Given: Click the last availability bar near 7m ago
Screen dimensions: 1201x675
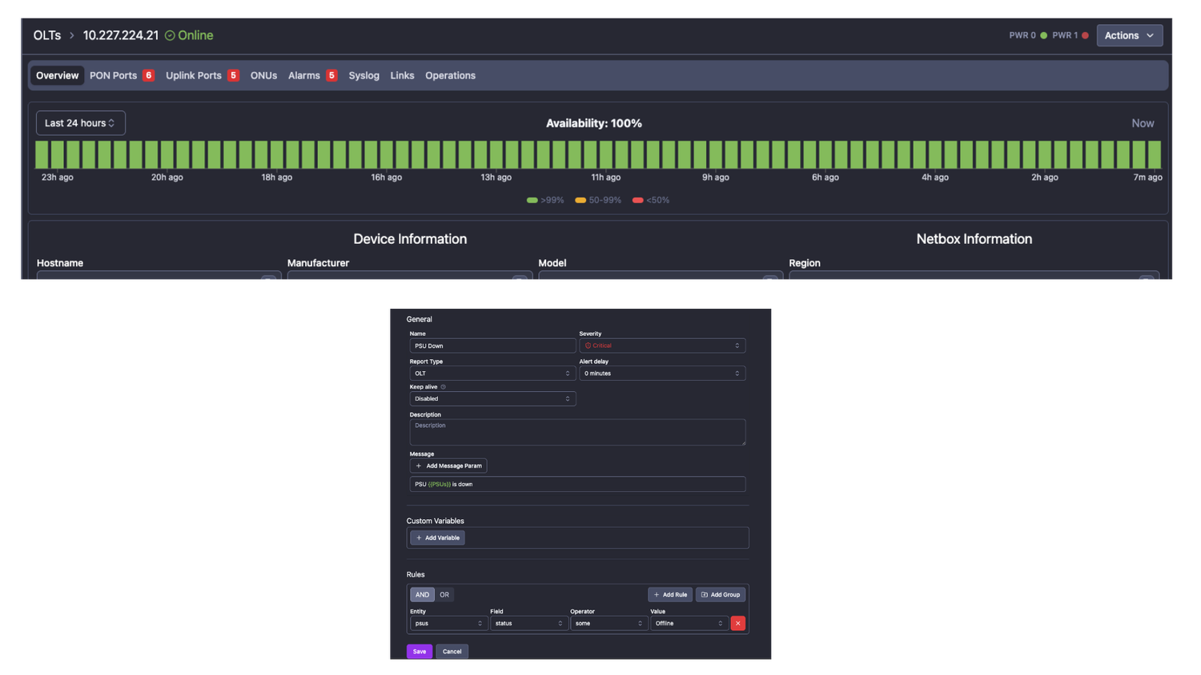Looking at the screenshot, I should click(x=1155, y=154).
